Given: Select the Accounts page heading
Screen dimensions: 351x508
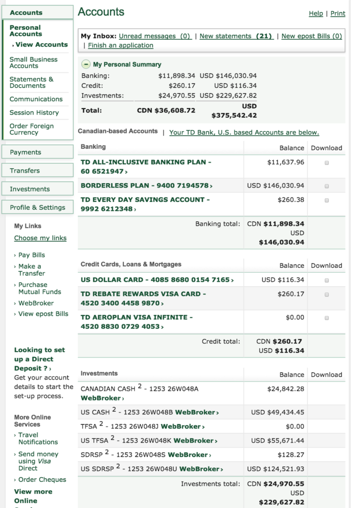Looking at the screenshot, I should pyautogui.click(x=101, y=12).
